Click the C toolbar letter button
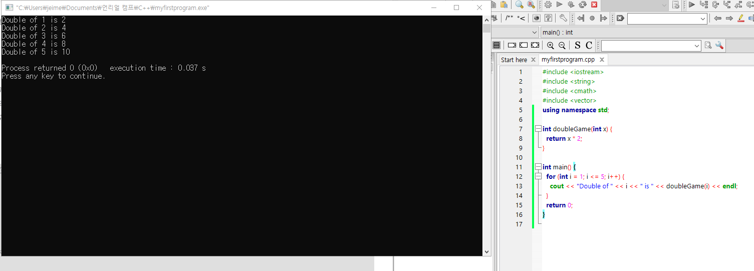The image size is (754, 271). (x=589, y=45)
